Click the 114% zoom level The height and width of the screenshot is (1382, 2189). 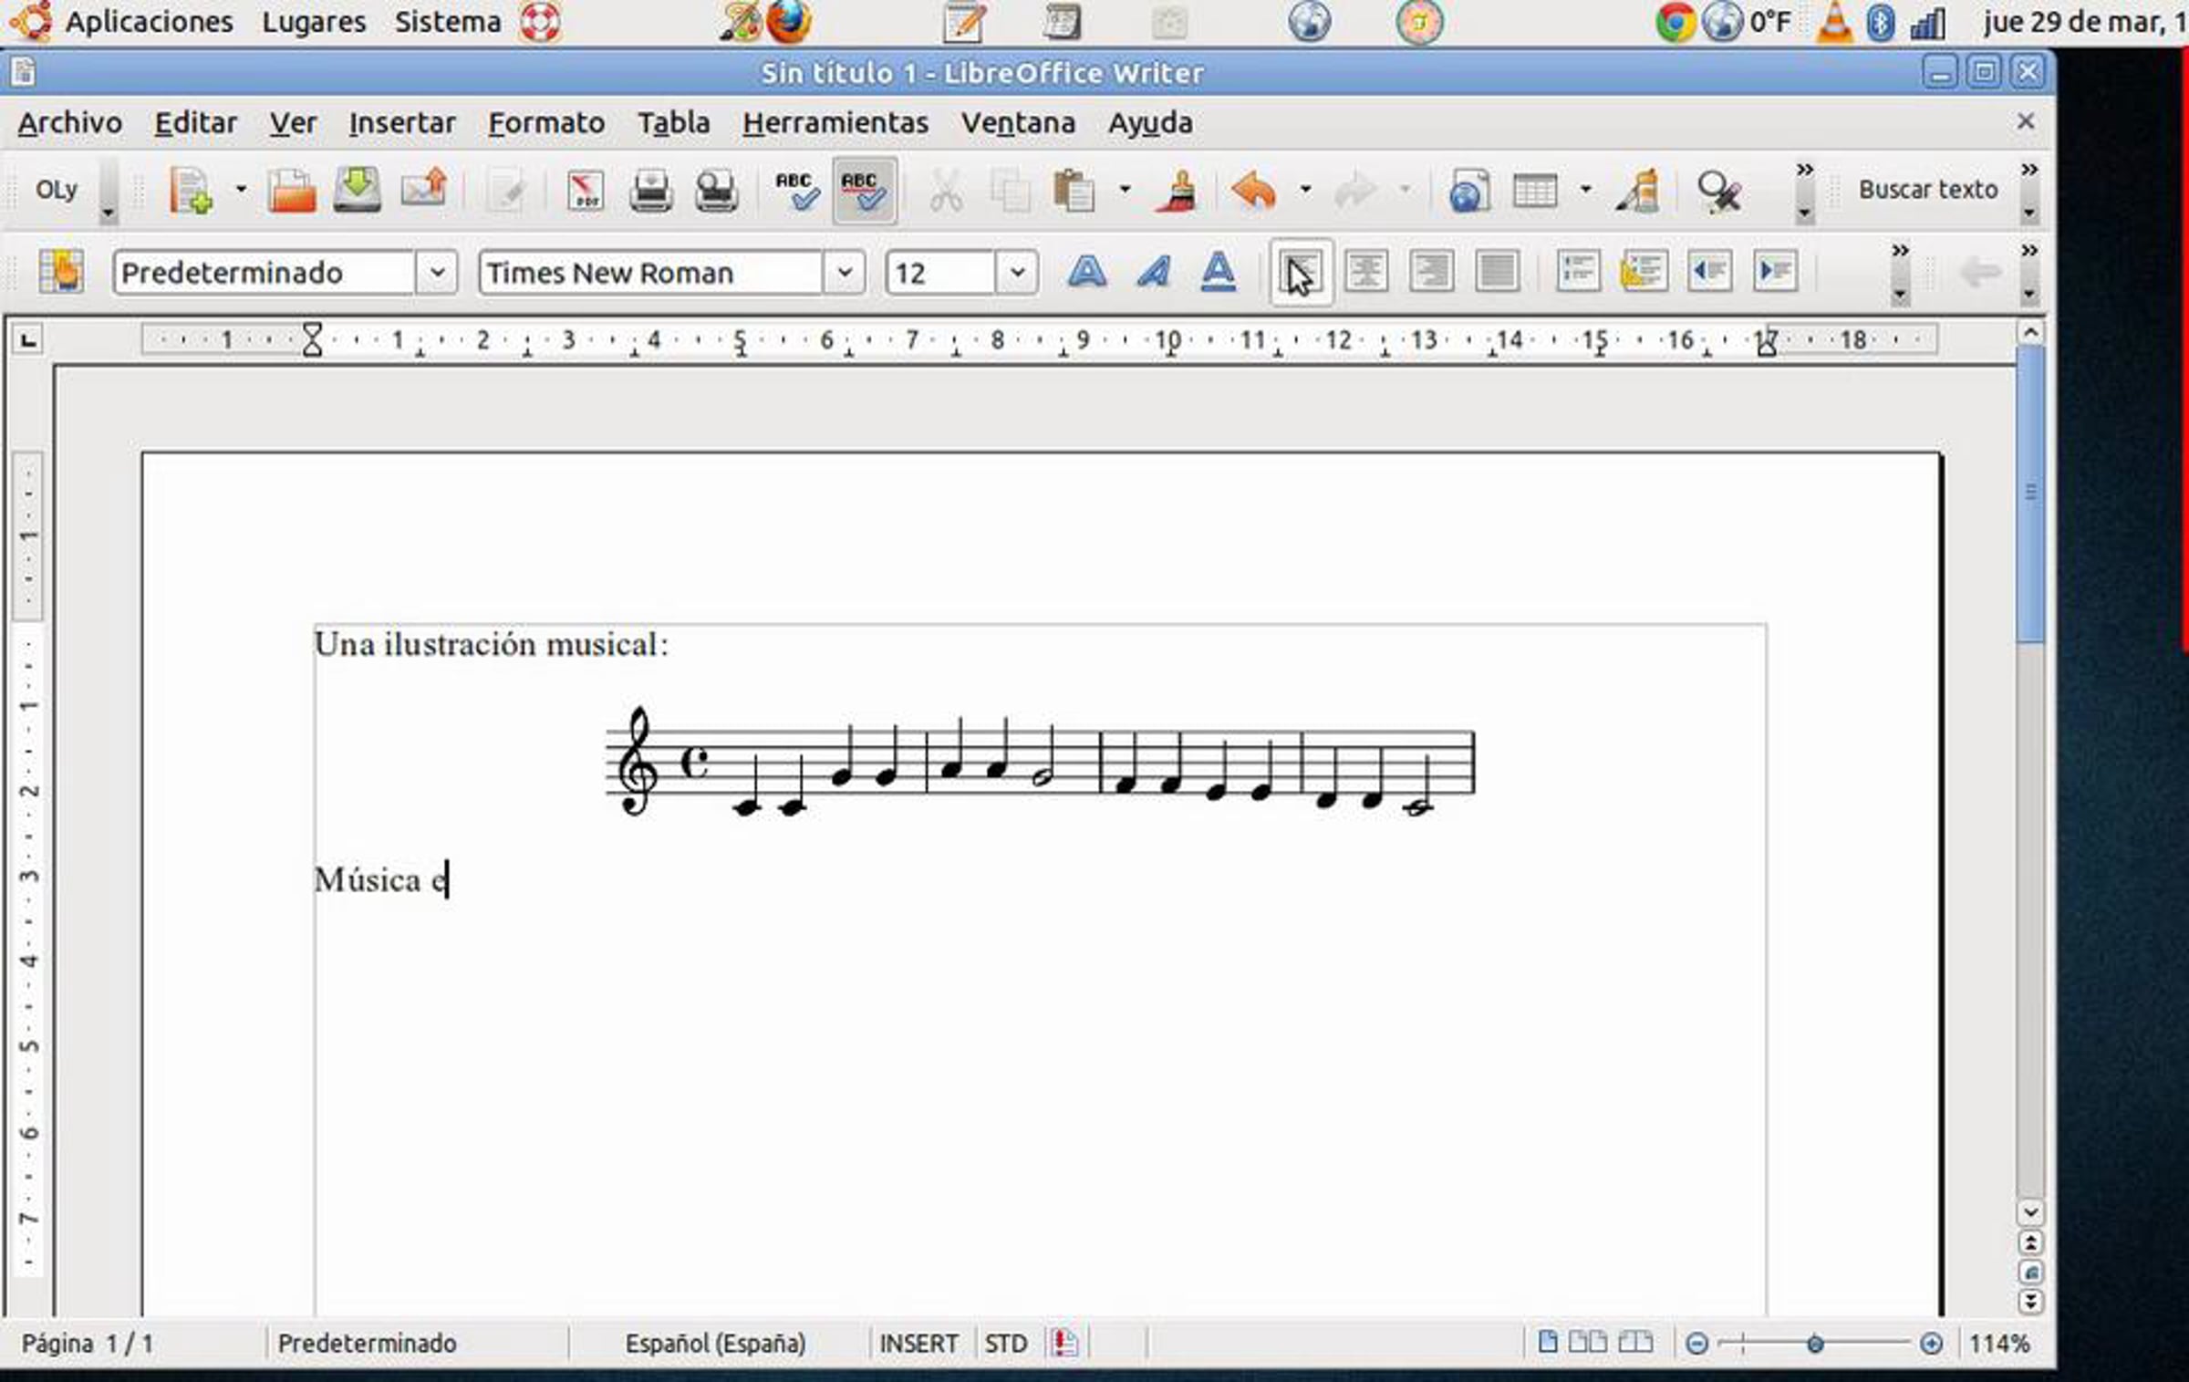click(x=1999, y=1343)
